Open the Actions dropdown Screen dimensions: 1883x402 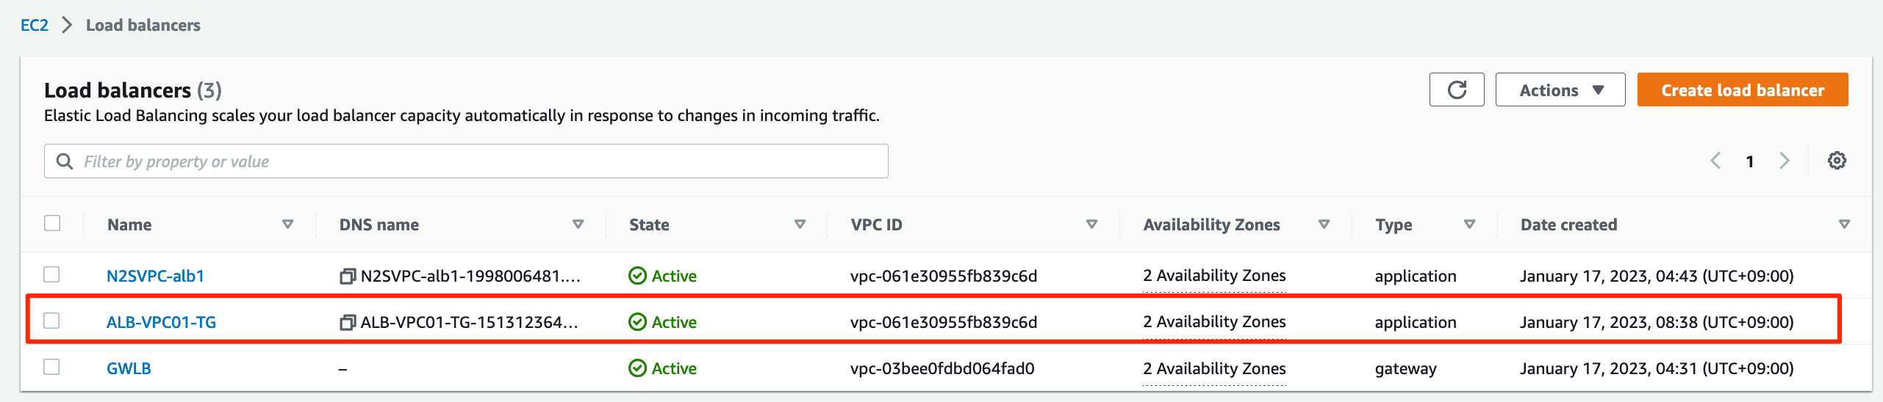(x=1560, y=89)
